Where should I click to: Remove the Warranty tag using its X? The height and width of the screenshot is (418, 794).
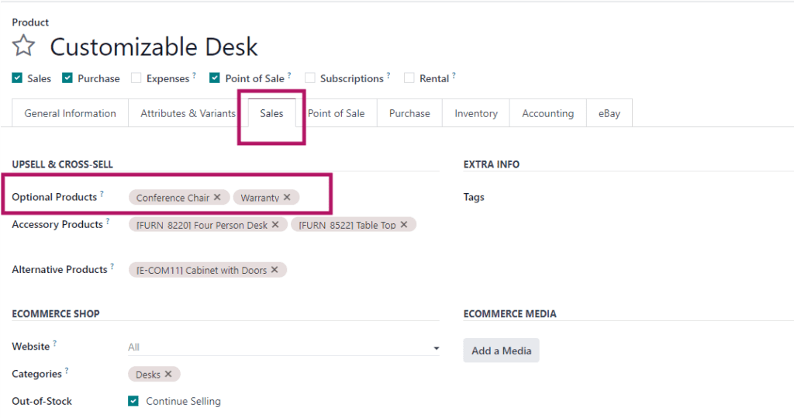click(x=287, y=197)
